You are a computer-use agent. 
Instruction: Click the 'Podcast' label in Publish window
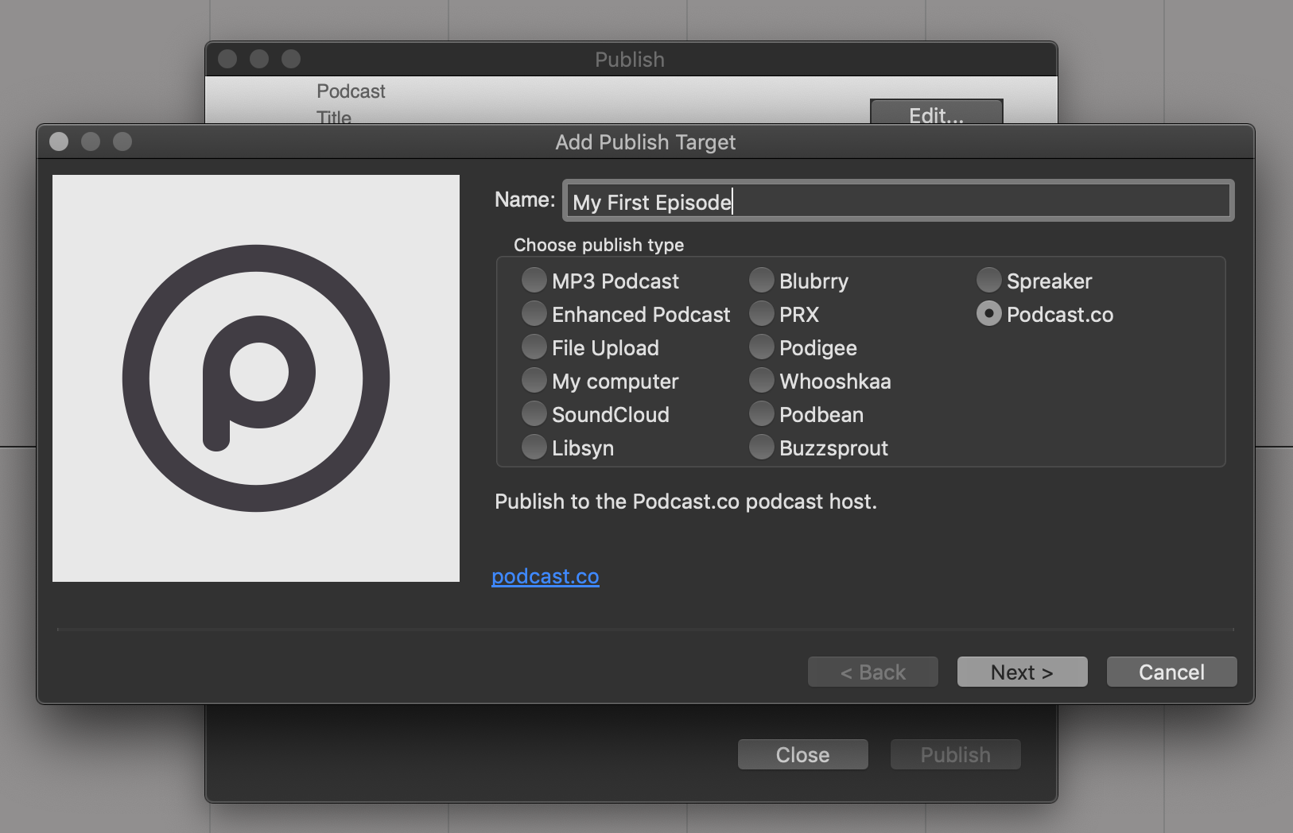[351, 91]
